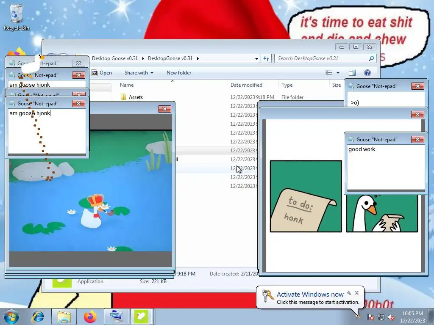Click "Application" label in details pane
The height and width of the screenshot is (325, 434).
coord(90,281)
